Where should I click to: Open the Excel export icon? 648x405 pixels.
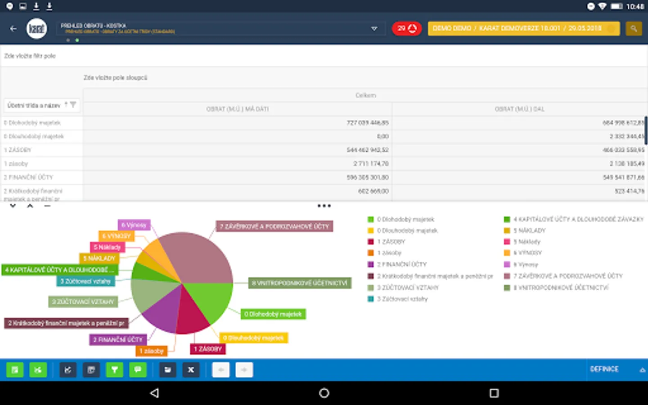(191, 370)
